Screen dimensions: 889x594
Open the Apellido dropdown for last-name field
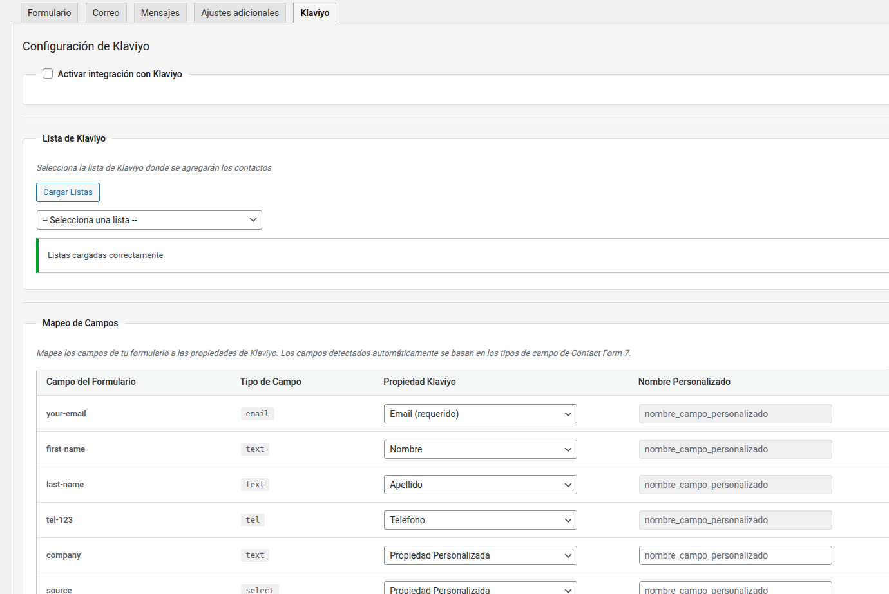(480, 484)
